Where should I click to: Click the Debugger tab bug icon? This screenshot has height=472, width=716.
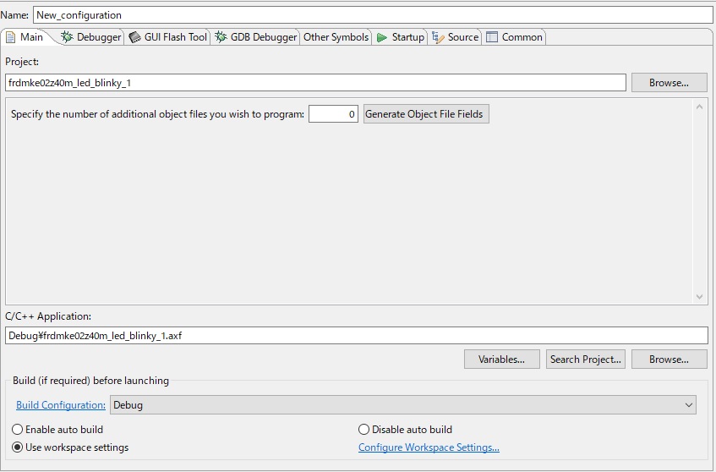(x=67, y=37)
